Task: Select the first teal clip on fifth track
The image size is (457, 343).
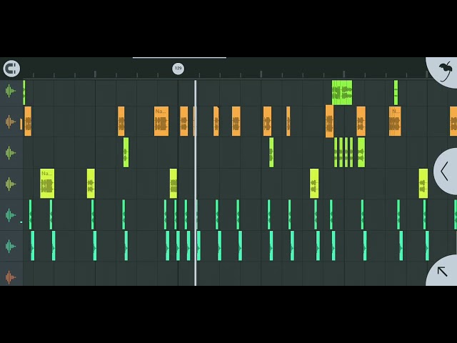Action: (x=30, y=214)
